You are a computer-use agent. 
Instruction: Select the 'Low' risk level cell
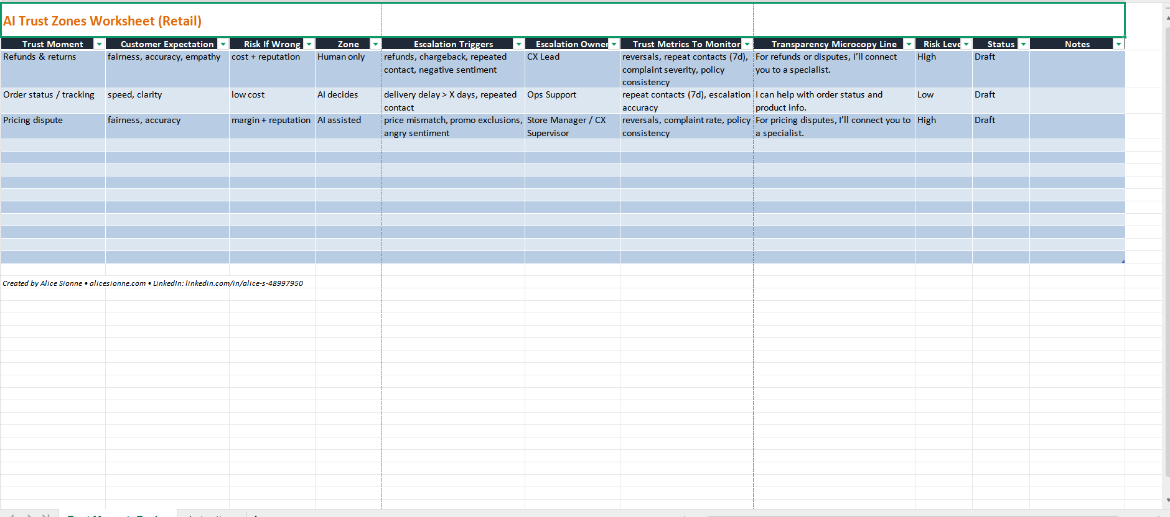pyautogui.click(x=943, y=101)
